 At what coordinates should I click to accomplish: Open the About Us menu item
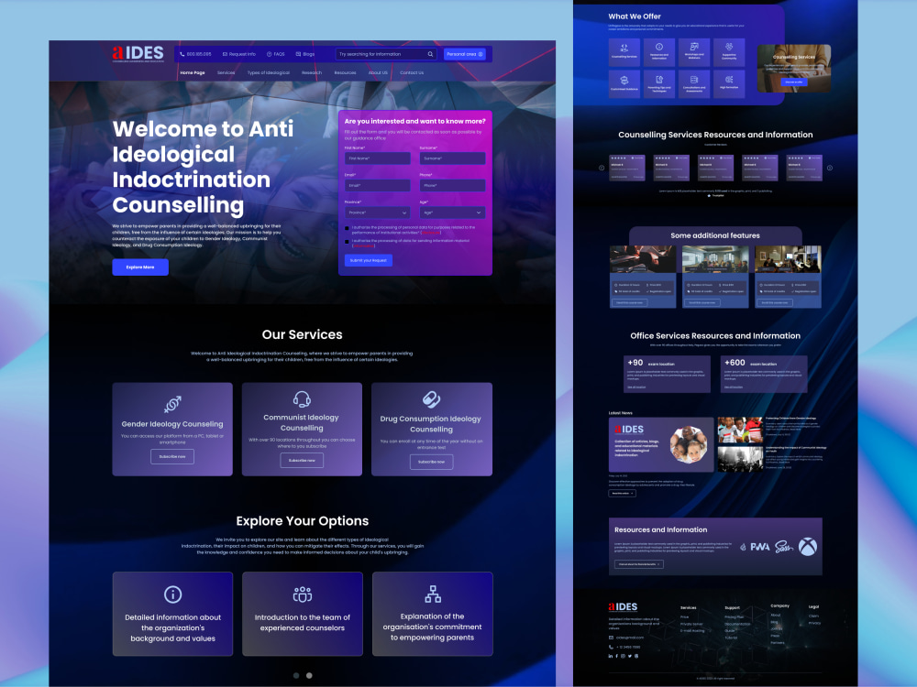point(378,73)
